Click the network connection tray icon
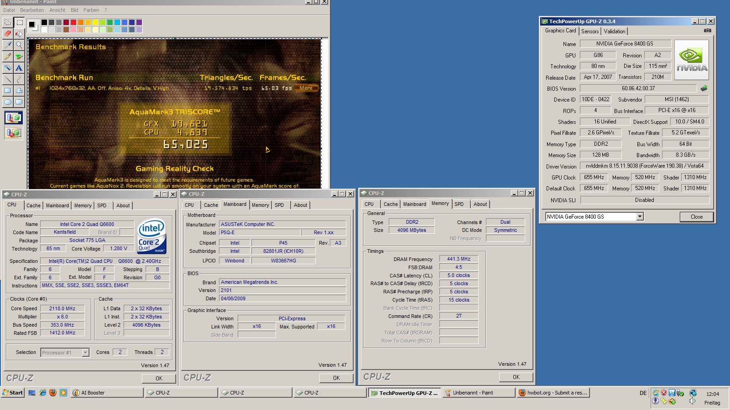730x410 pixels. tap(693, 393)
